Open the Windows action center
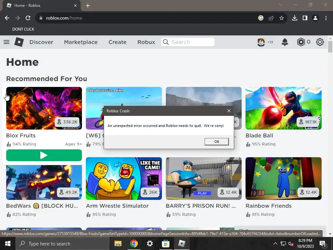333x250 pixels. (x=323, y=243)
